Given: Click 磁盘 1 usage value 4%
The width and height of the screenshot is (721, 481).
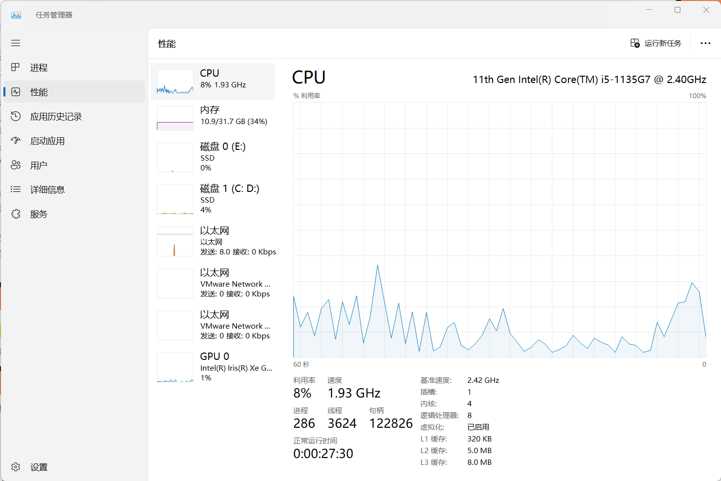Looking at the screenshot, I should pos(206,209).
